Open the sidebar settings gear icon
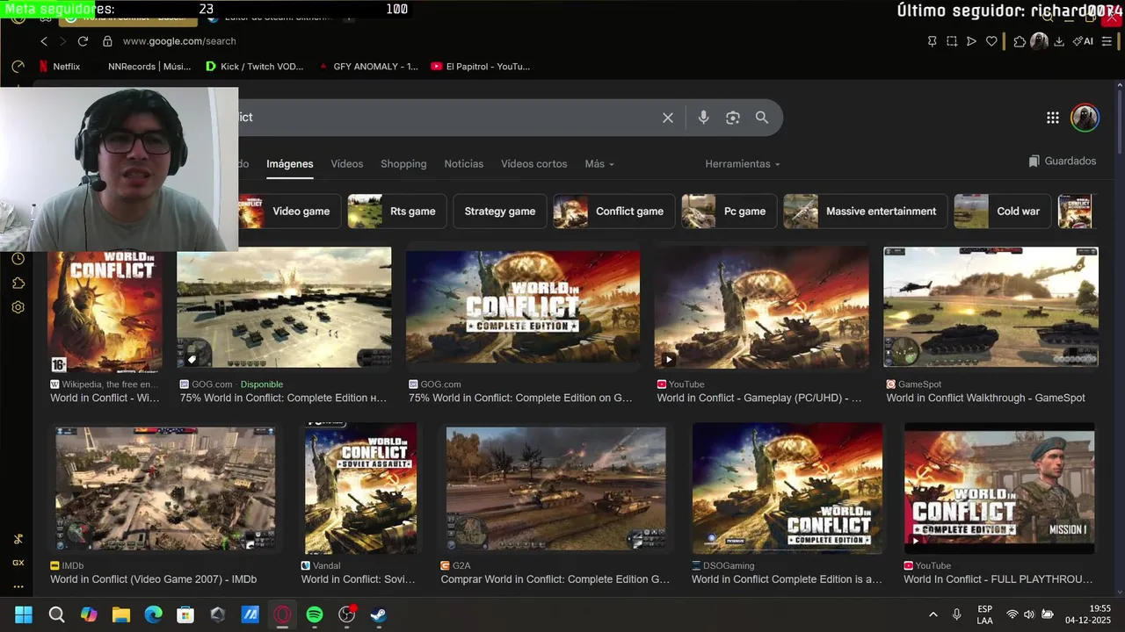Viewport: 1125px width, 632px height. click(18, 307)
